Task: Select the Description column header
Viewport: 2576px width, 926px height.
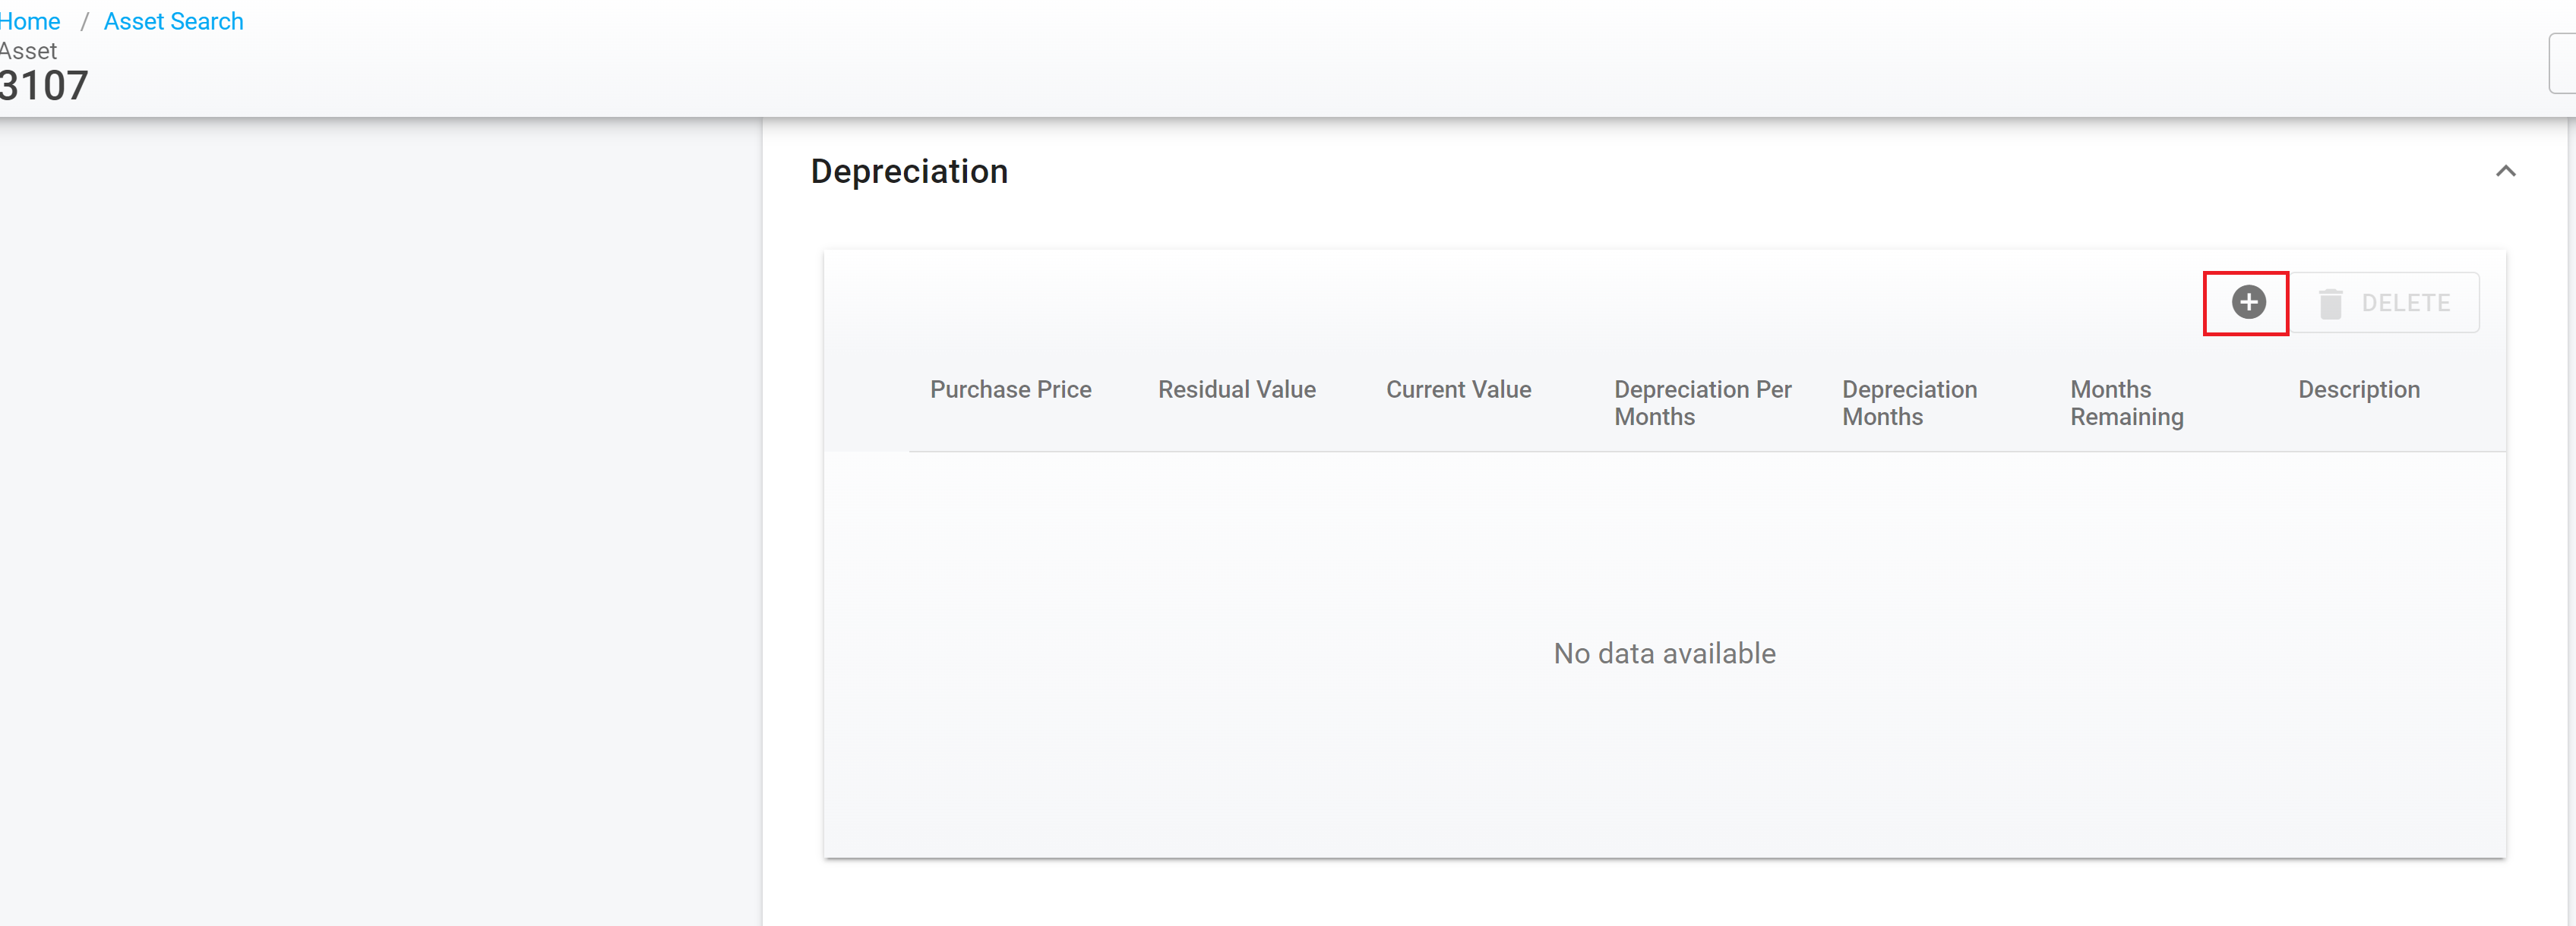Action: coord(2359,389)
